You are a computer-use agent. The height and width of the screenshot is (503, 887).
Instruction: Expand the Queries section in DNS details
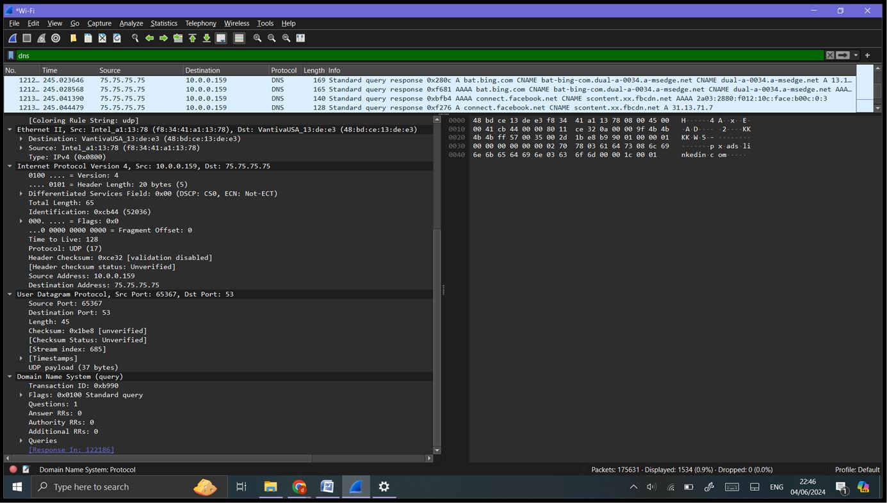pos(21,440)
